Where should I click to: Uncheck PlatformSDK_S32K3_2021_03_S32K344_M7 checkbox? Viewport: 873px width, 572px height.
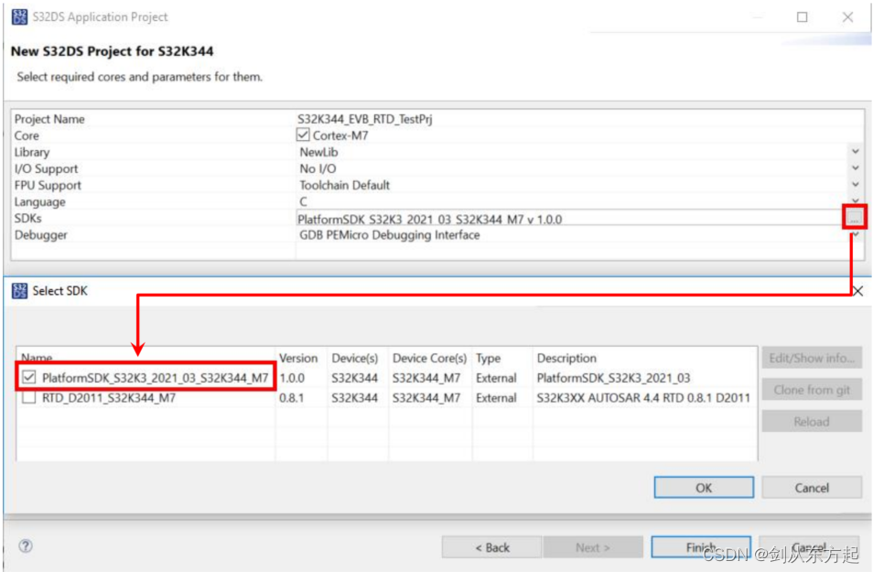coord(29,378)
